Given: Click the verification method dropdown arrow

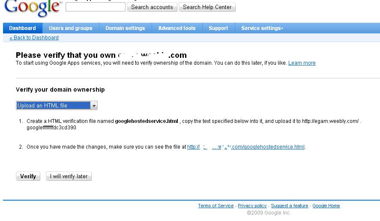Looking at the screenshot, I should pyautogui.click(x=94, y=106).
